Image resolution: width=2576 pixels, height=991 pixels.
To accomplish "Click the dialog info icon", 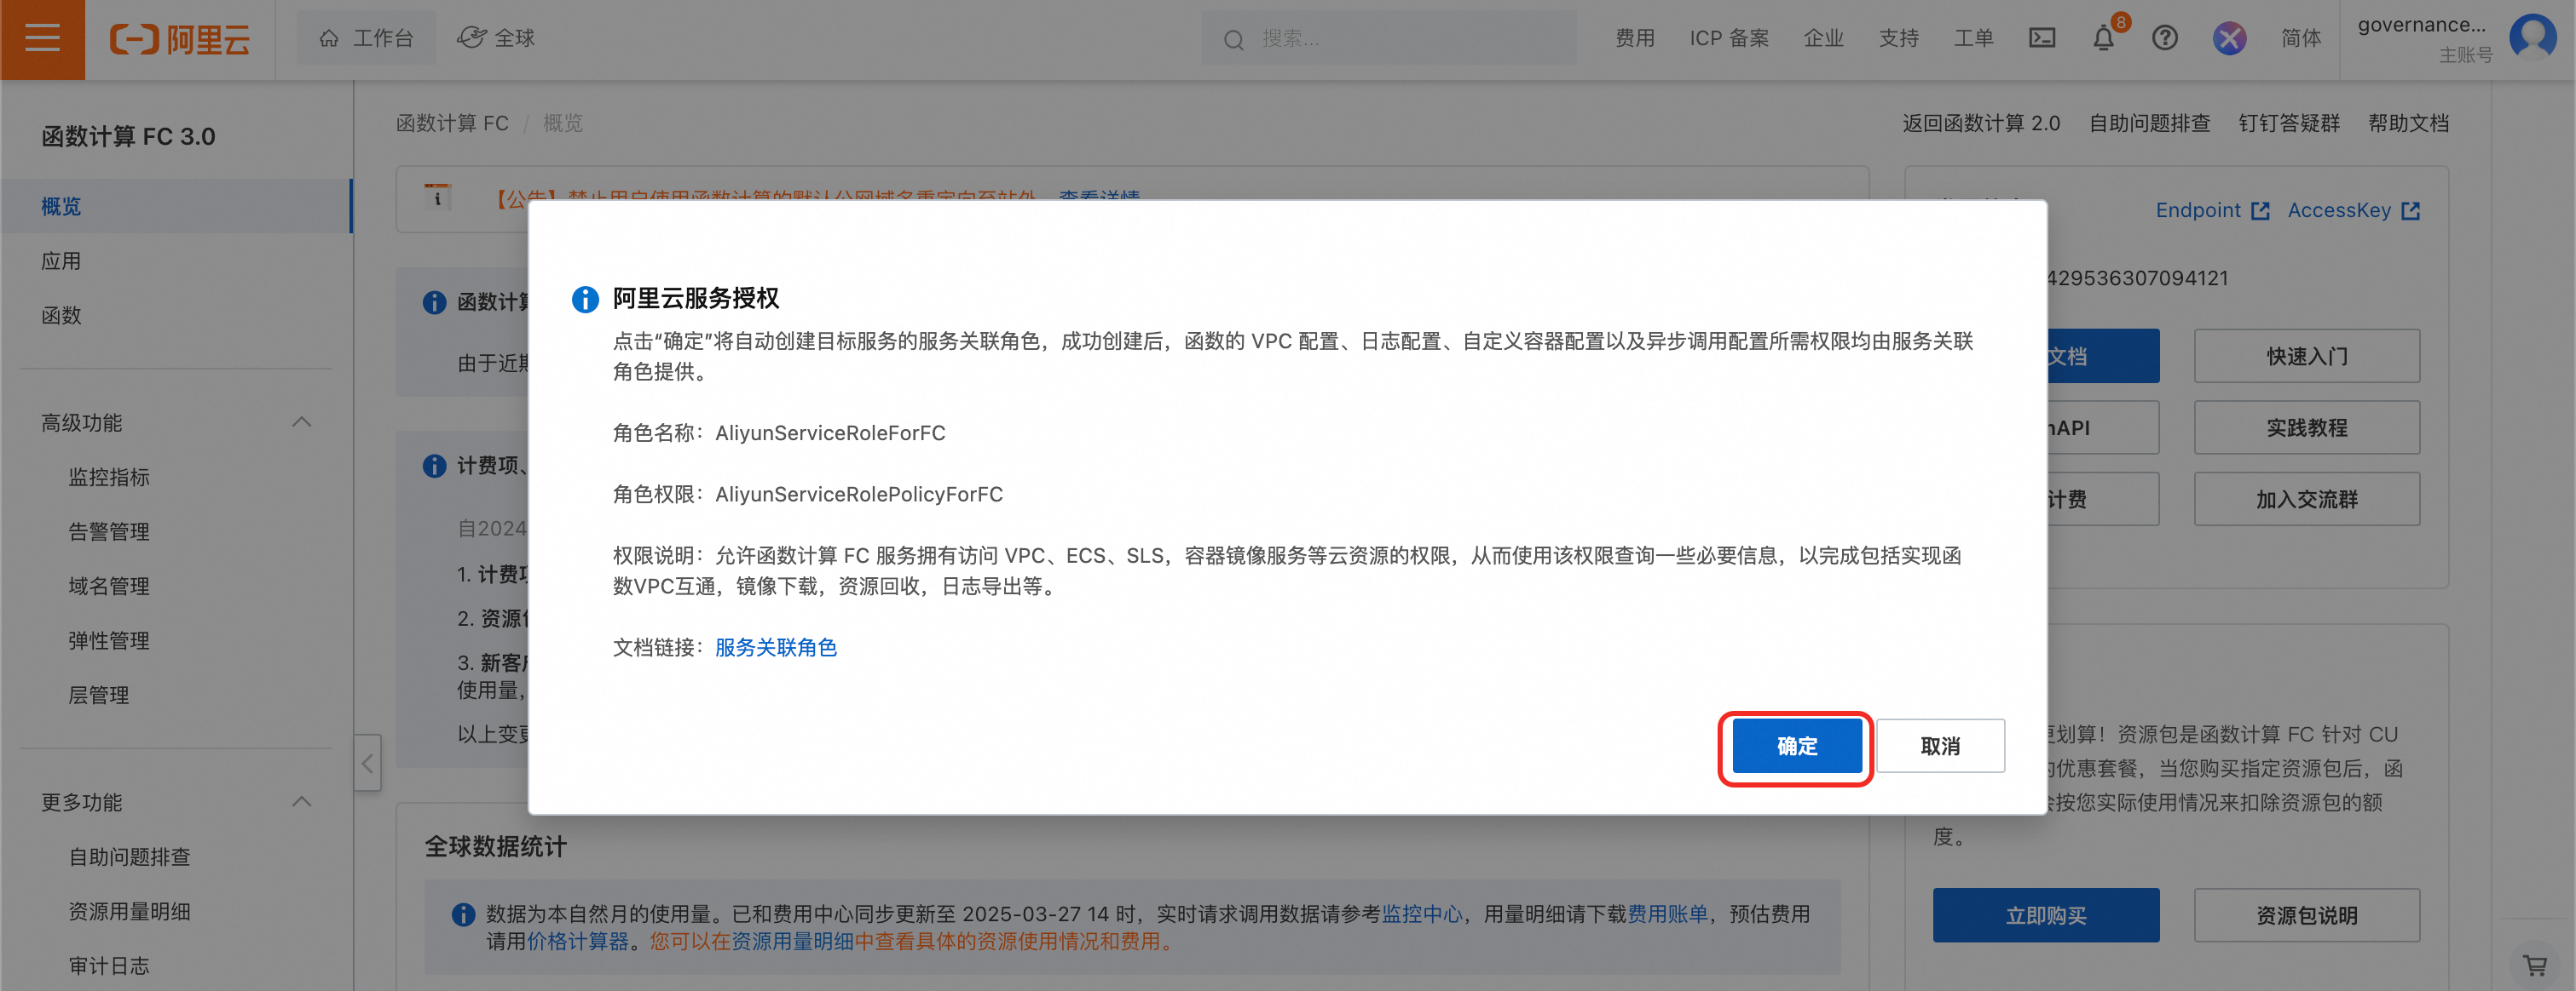I will point(585,299).
